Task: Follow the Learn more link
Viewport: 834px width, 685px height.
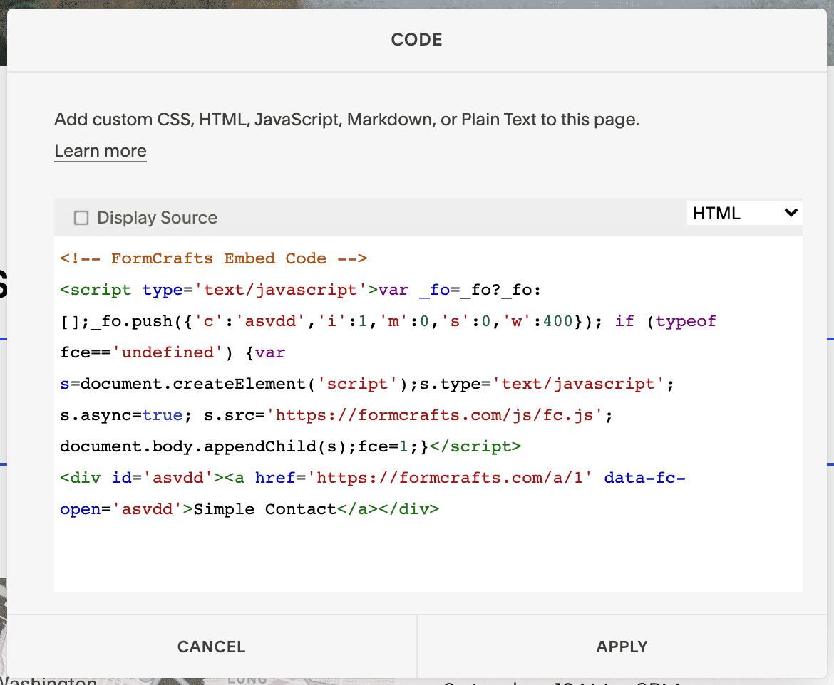Action: point(101,151)
